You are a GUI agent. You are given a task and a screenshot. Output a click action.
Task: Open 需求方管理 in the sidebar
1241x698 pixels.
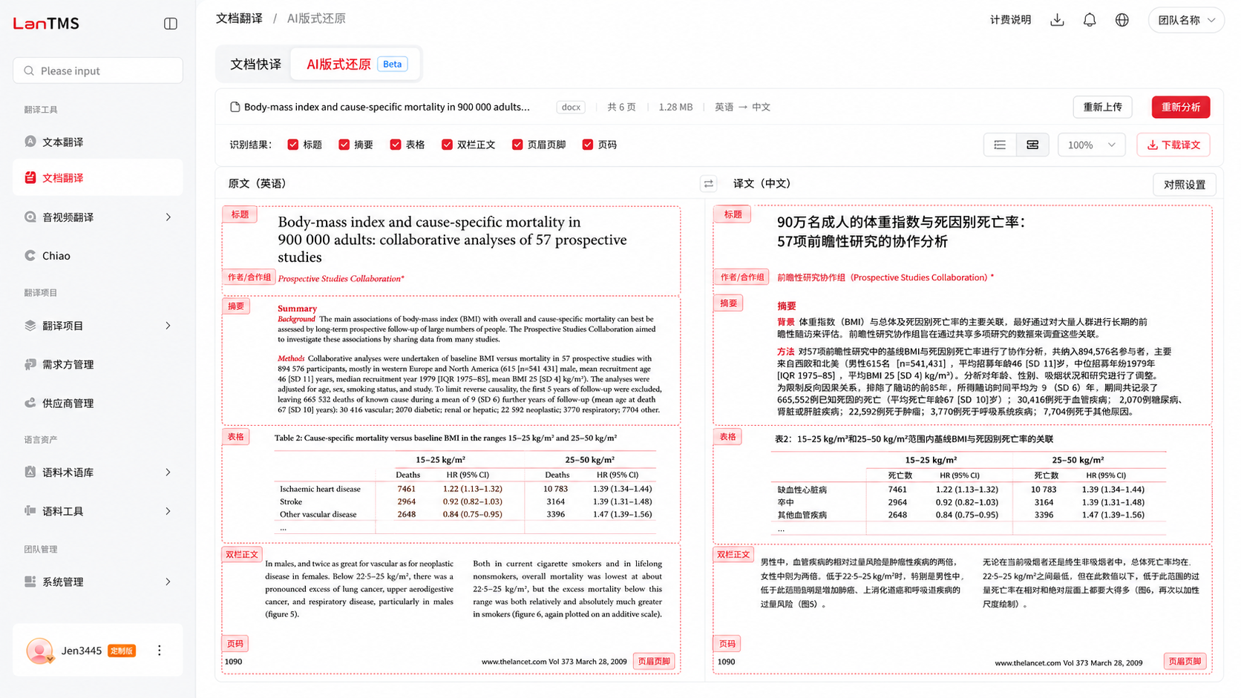coord(98,364)
